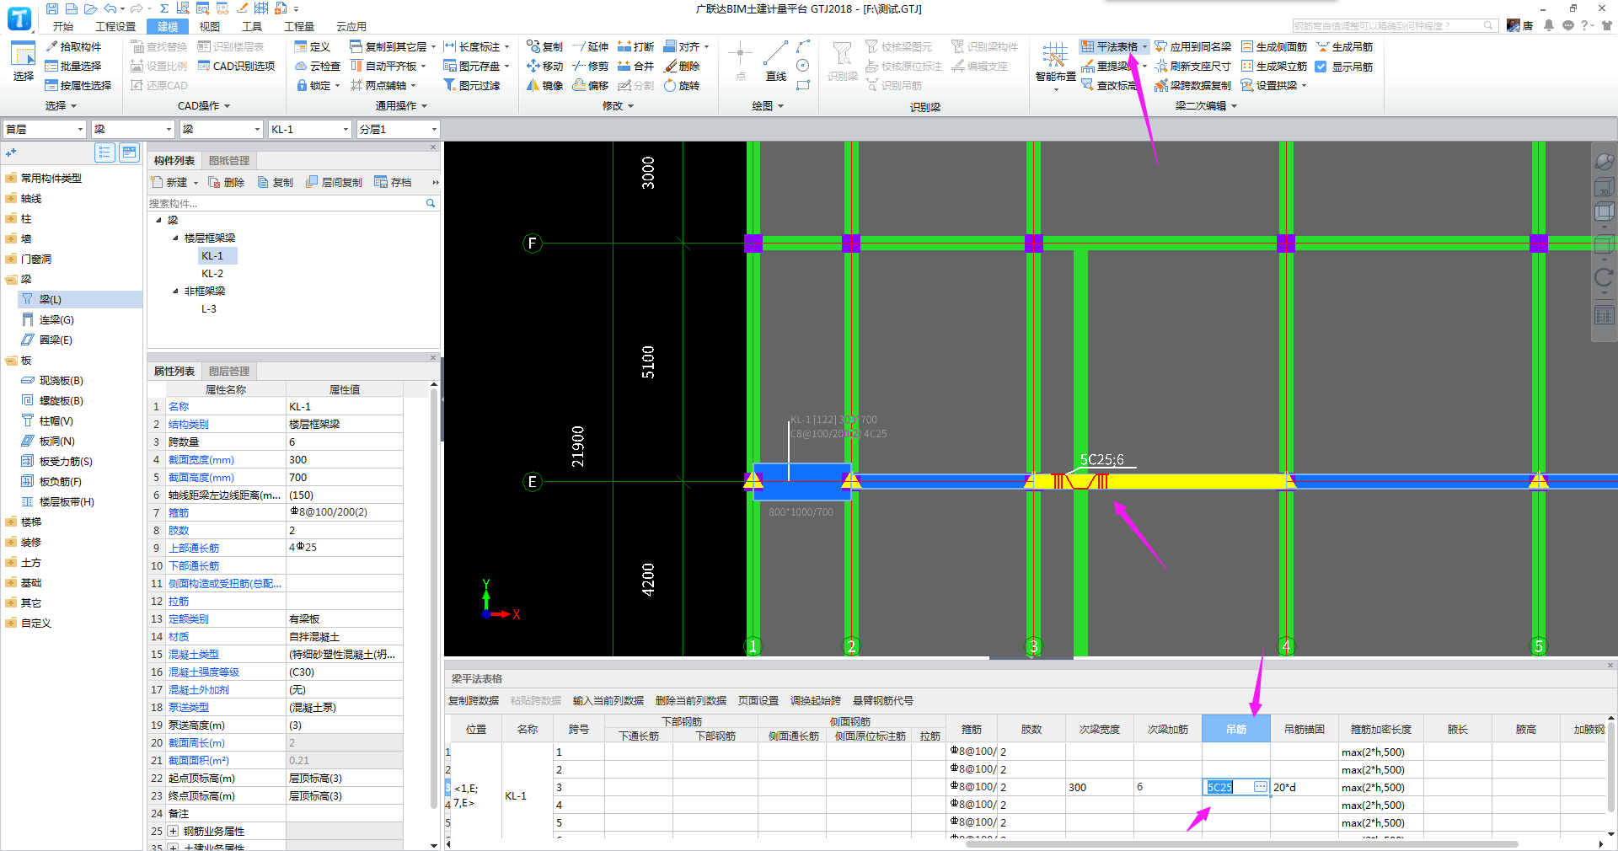Click 输入当前列数据 button

[608, 701]
